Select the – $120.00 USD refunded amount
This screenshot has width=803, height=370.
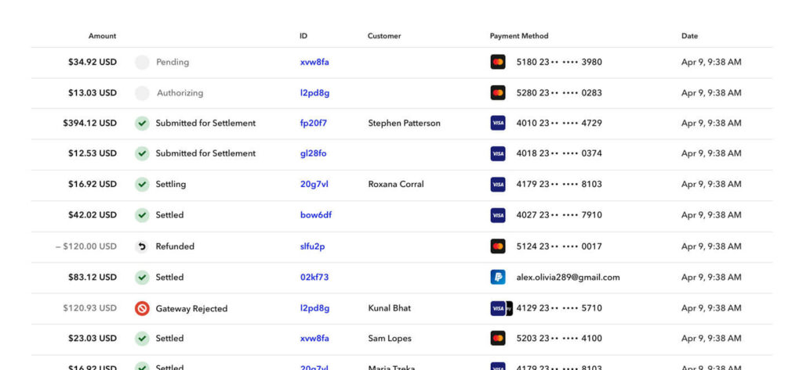[86, 246]
